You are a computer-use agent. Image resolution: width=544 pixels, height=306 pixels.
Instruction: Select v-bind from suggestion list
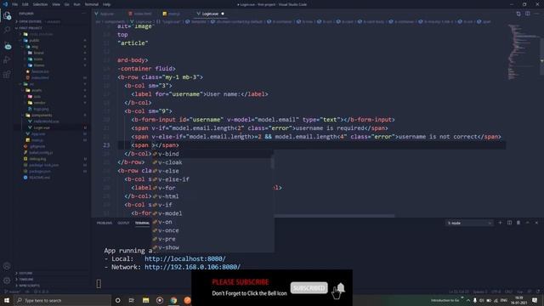[x=212, y=154]
